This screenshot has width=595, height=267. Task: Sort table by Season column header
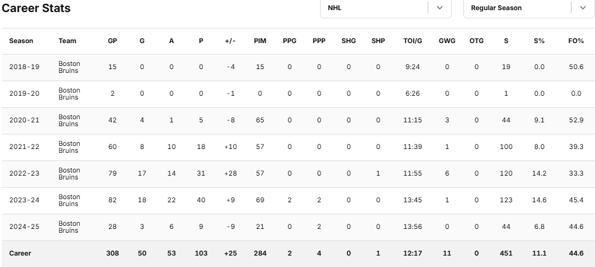(21, 41)
